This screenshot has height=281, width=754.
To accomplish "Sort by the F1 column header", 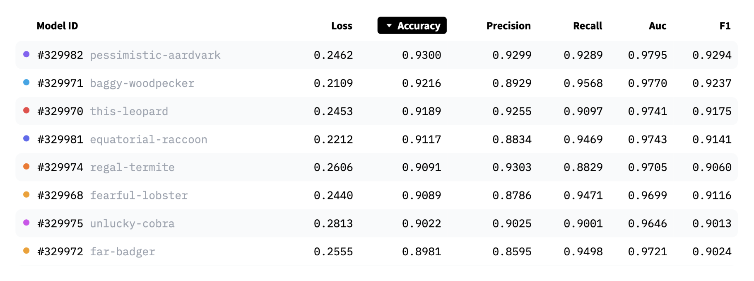I will coord(725,26).
